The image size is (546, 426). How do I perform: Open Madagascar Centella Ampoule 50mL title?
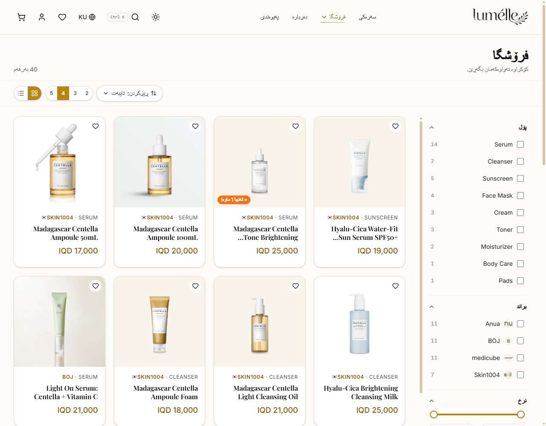point(66,233)
